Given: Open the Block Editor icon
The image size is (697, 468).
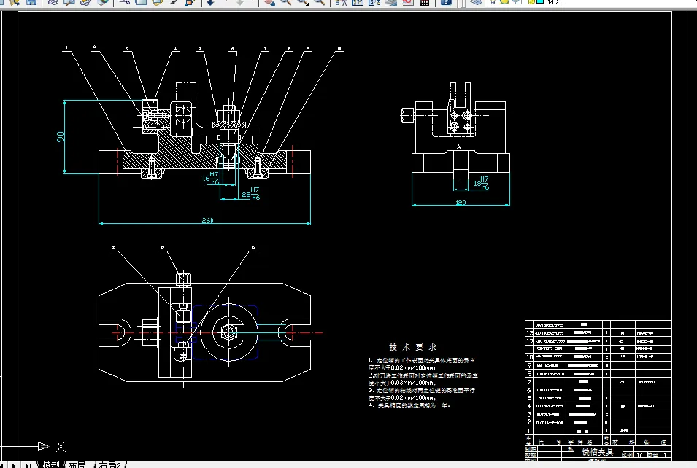Looking at the screenshot, I should [190, 2].
